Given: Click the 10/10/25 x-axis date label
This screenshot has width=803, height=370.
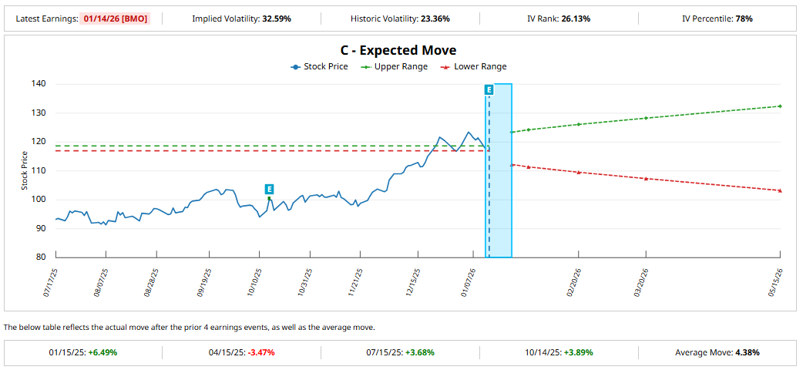Looking at the screenshot, I should [253, 282].
